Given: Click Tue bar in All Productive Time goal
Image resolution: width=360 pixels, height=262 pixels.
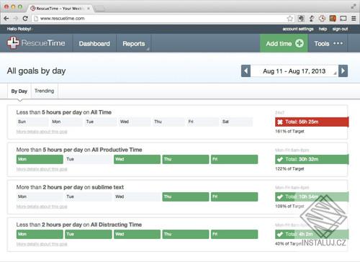Looking at the screenshot, I should [89, 159].
